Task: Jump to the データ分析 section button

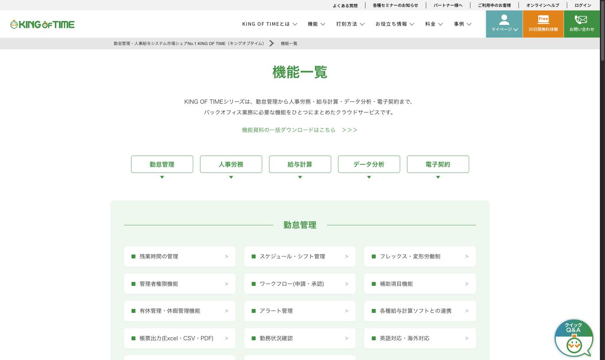Action: (x=369, y=164)
